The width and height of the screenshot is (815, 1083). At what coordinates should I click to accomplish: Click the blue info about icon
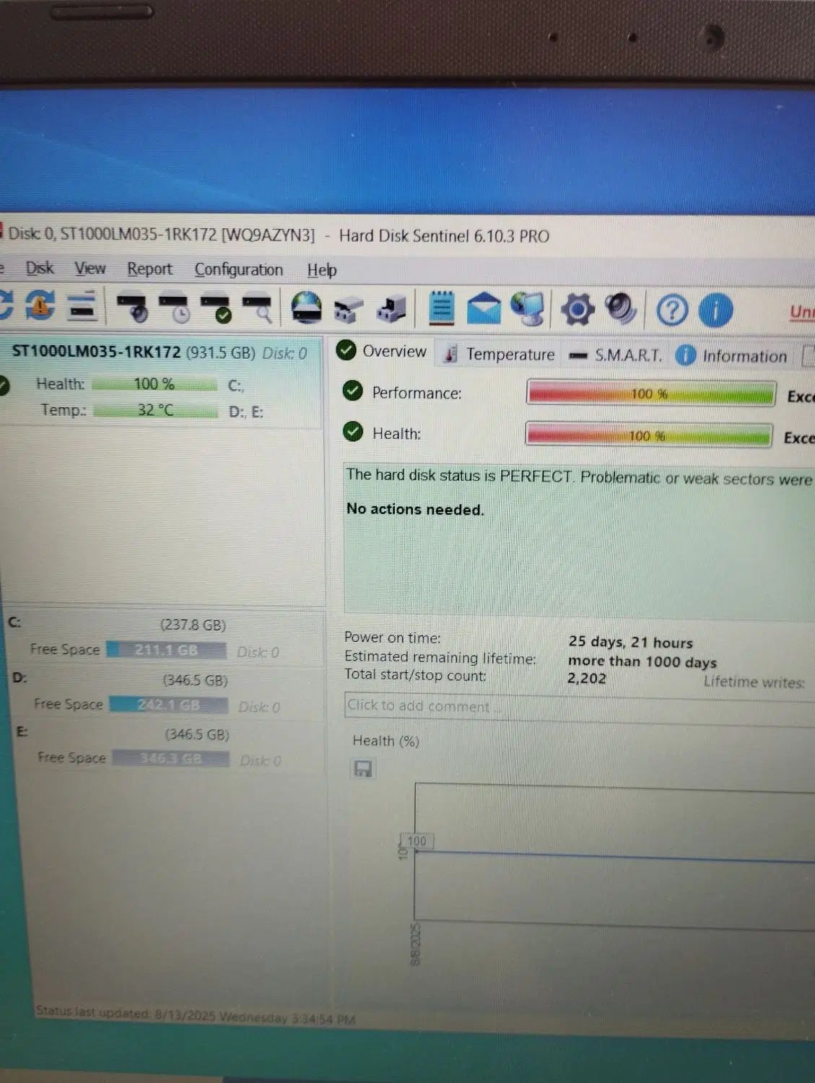pyautogui.click(x=715, y=311)
